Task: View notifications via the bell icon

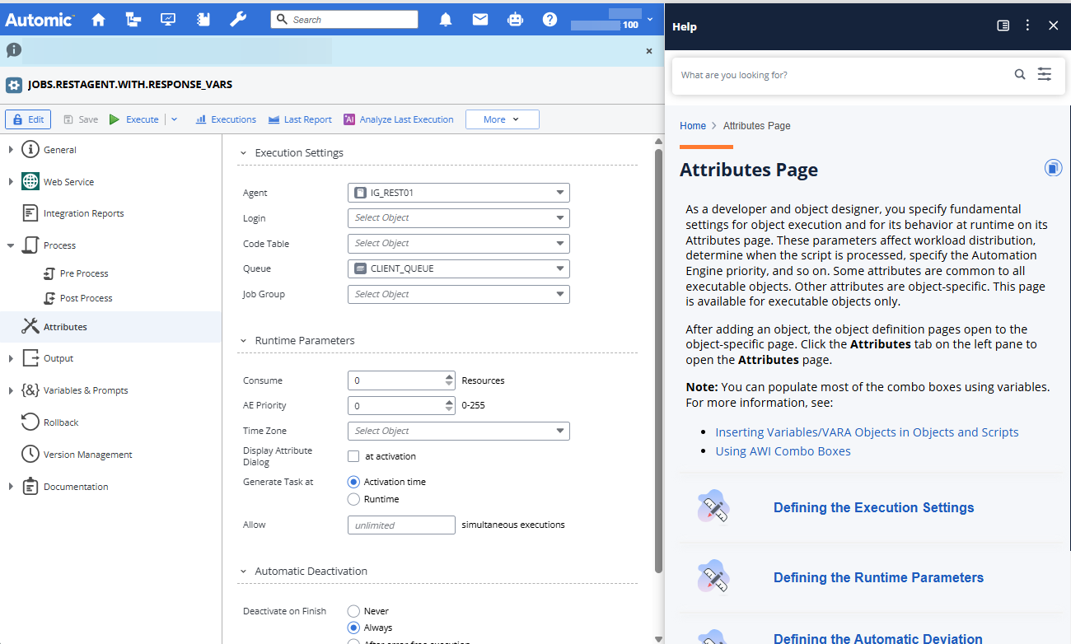Action: click(446, 19)
